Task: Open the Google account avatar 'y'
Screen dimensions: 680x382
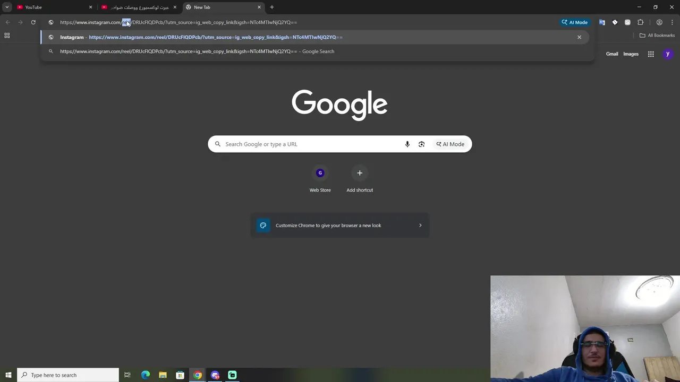Action: click(668, 54)
